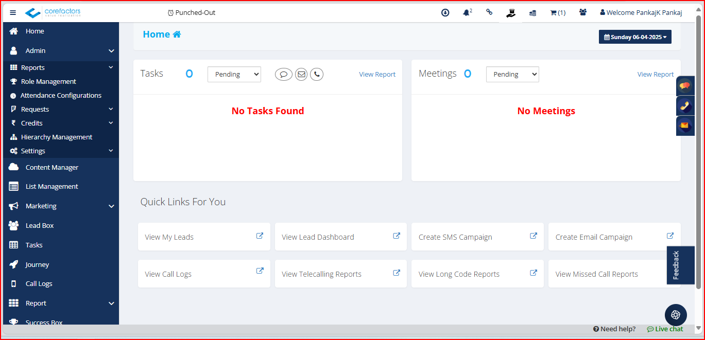Viewport: 705px width, 340px height.
Task: Click the round globe button above Live chat
Action: [x=676, y=315]
